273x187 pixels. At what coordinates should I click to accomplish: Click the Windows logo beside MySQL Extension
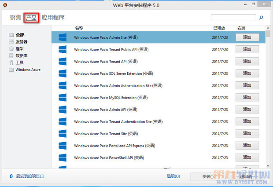point(63,97)
